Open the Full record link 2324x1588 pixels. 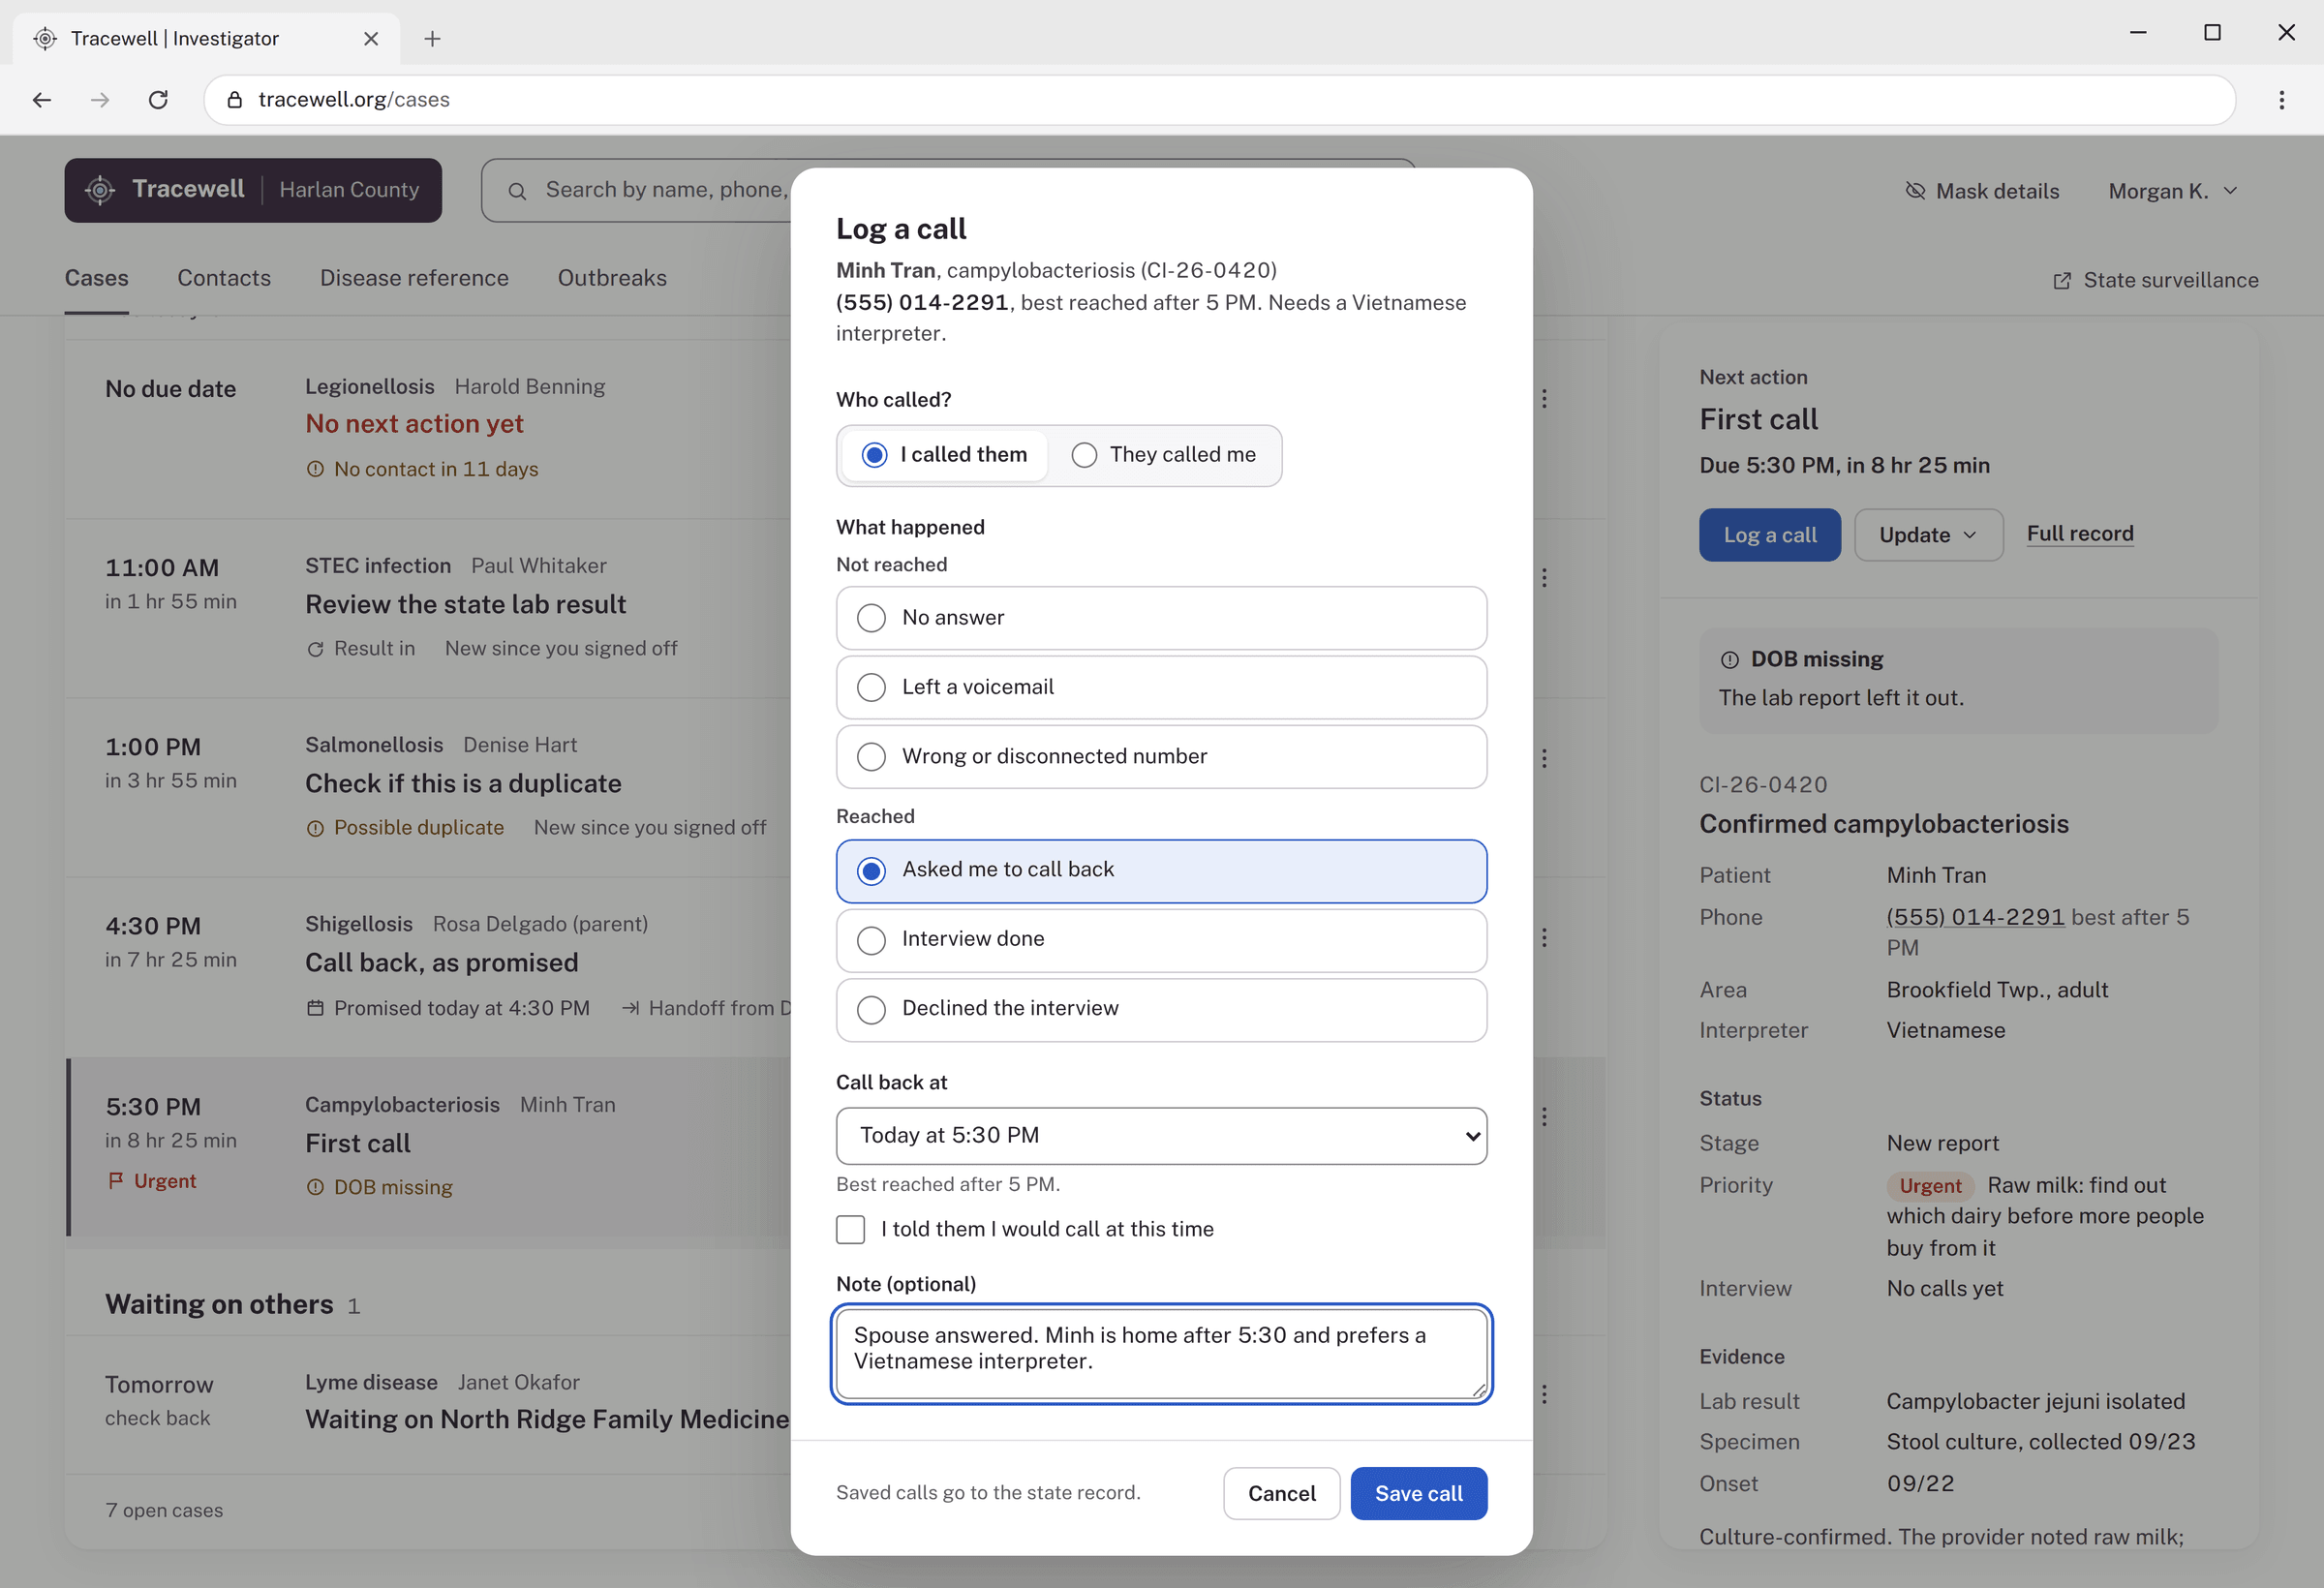2080,534
